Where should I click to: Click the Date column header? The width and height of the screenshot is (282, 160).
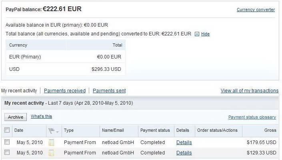(19, 130)
